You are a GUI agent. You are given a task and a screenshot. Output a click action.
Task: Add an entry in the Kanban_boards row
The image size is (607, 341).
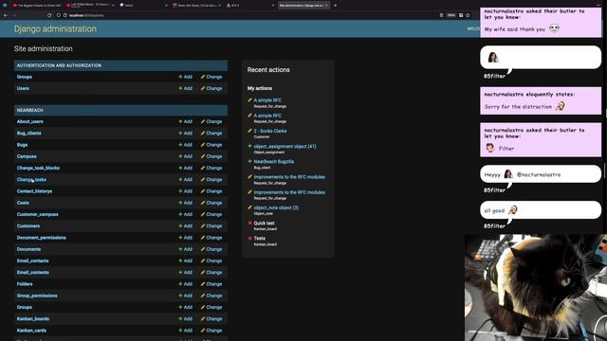tap(186, 319)
